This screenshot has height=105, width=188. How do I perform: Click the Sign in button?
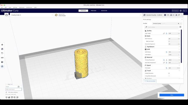point(185,11)
